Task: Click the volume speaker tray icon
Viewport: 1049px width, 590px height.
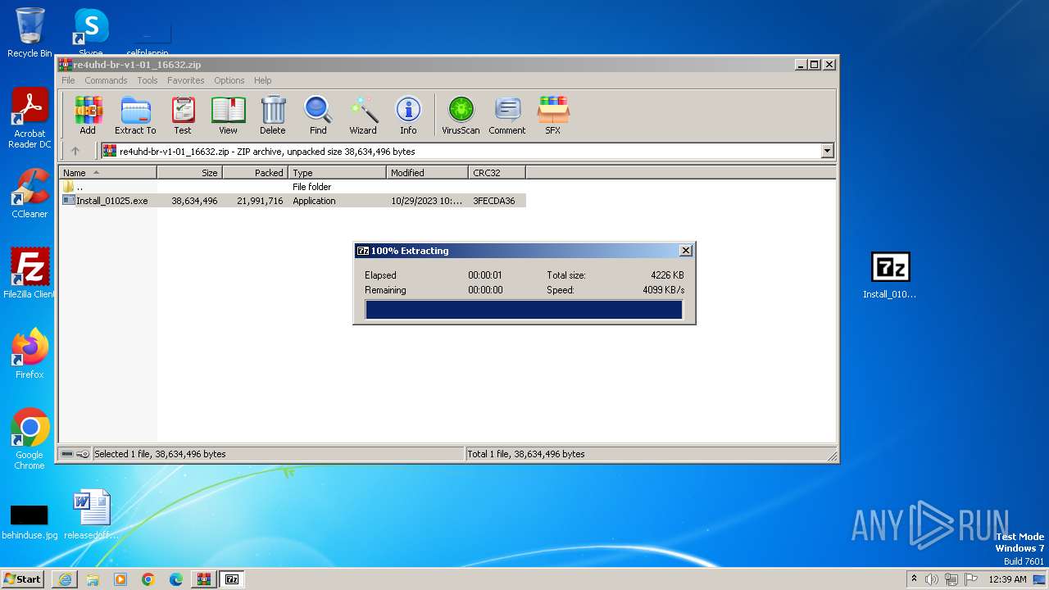Action: point(932,579)
